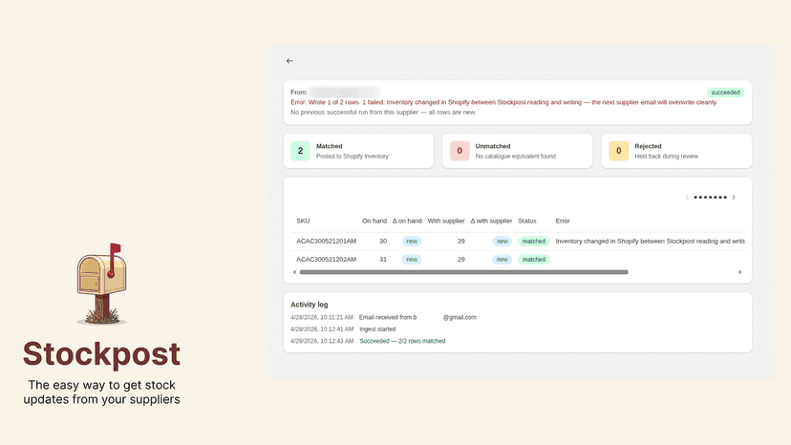Click 'No catalogue equivalent found' subtitle

click(516, 157)
